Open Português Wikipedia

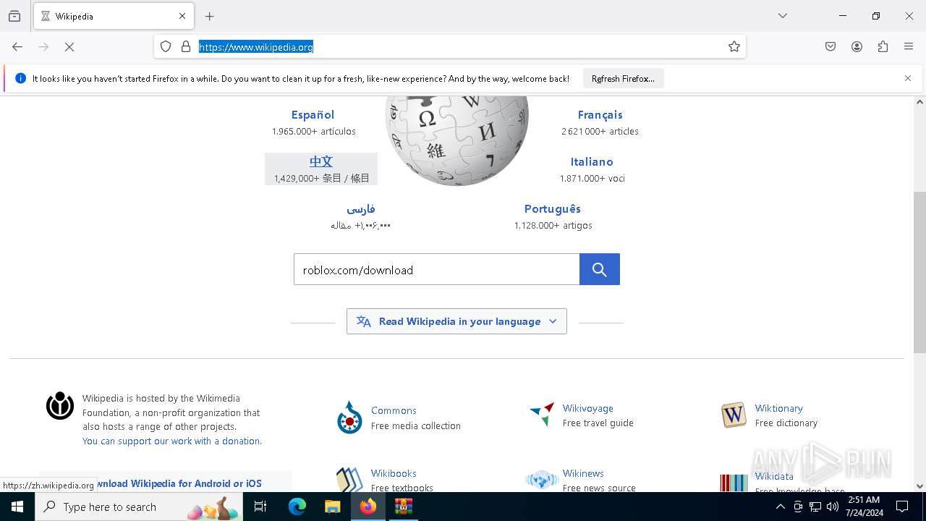553,208
